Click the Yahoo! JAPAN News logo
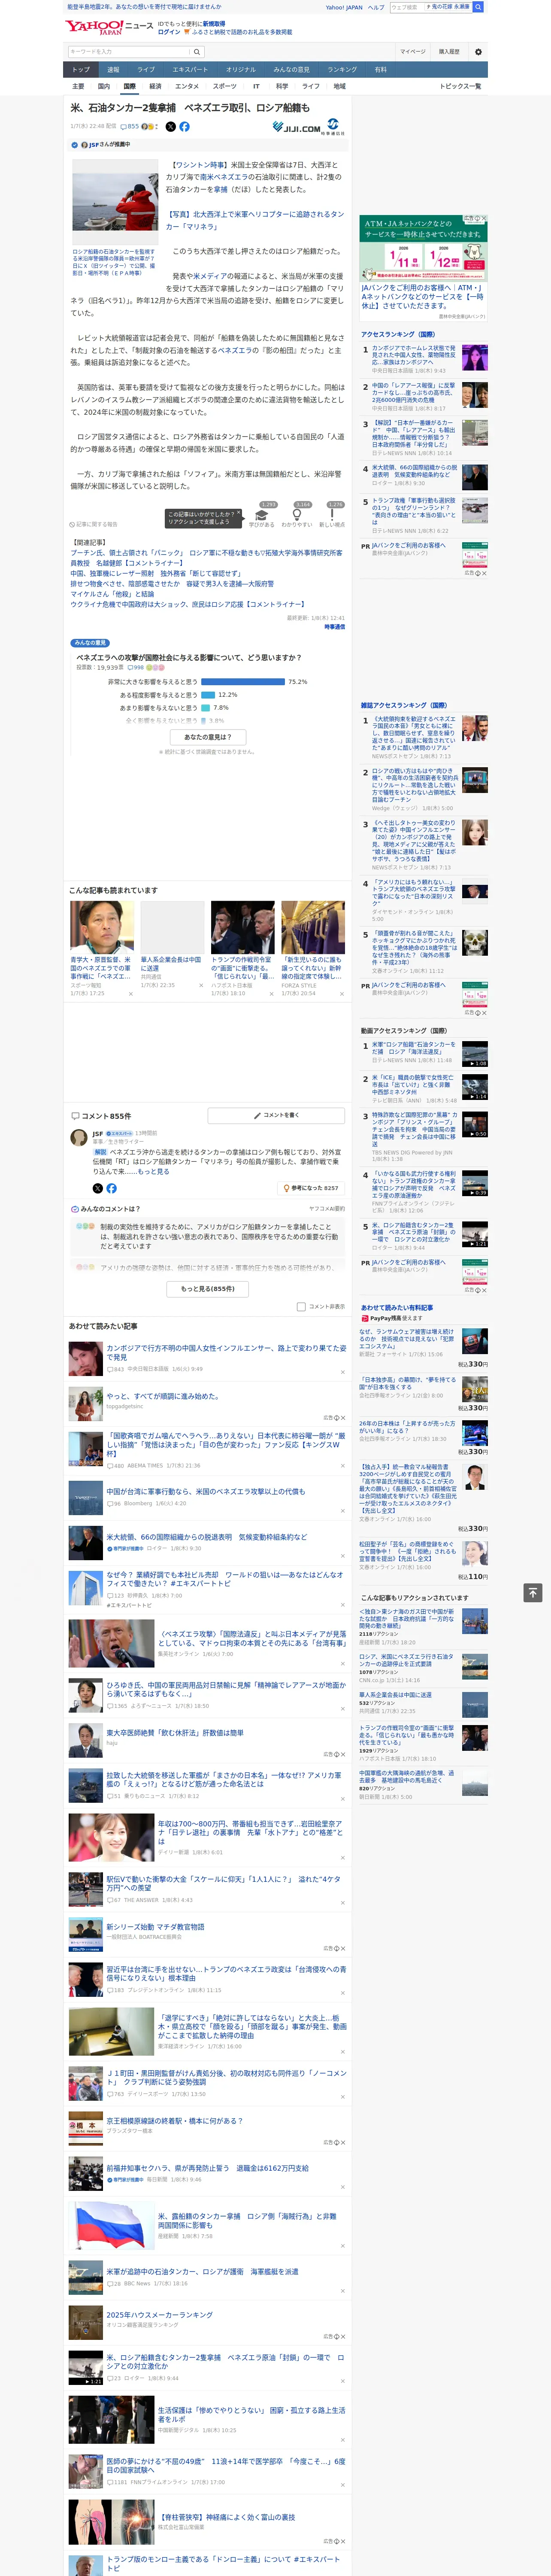Screen dimensions: 551x2576 109,27
